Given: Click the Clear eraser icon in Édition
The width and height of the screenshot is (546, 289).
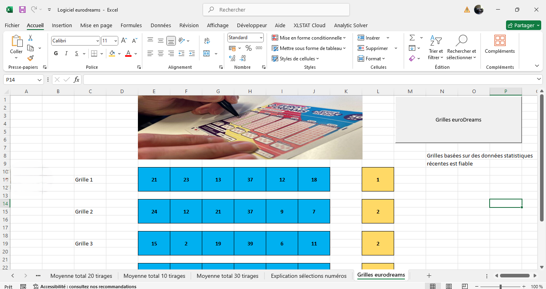Looking at the screenshot, I should [412, 58].
